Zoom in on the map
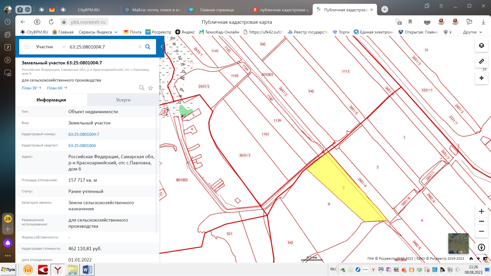The height and width of the screenshot is (276, 491). [481, 211]
